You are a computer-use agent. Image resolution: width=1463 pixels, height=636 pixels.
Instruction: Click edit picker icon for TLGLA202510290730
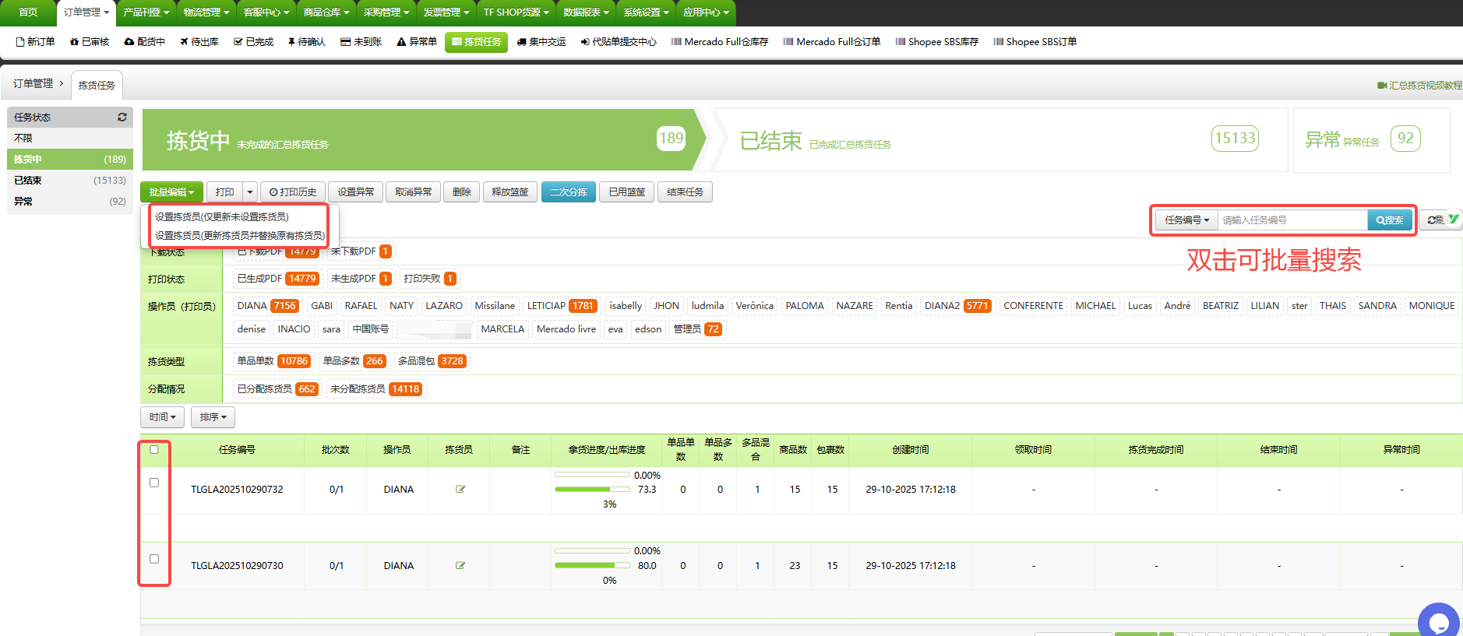pos(460,566)
